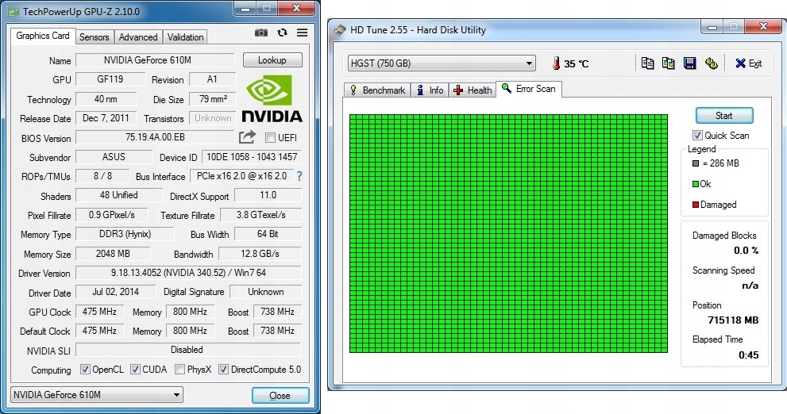Click the Bus Interface question mark icon

tap(299, 176)
